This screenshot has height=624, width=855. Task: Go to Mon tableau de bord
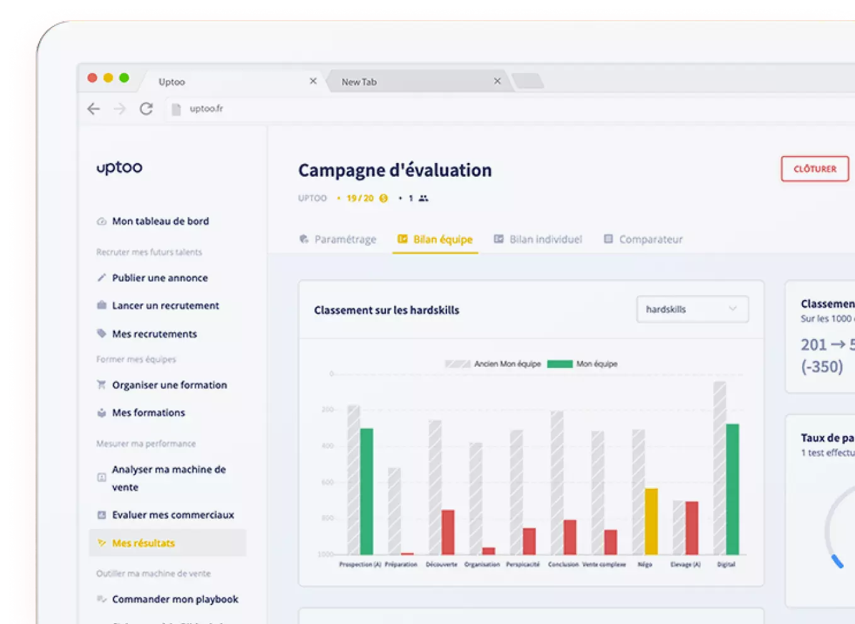pyautogui.click(x=160, y=221)
